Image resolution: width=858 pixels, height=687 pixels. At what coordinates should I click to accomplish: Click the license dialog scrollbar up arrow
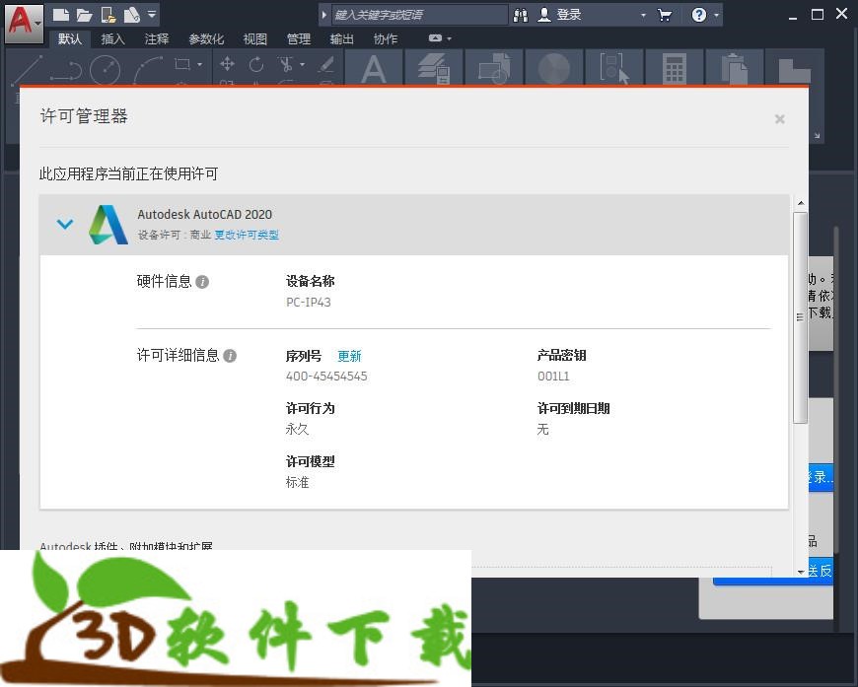tap(801, 203)
